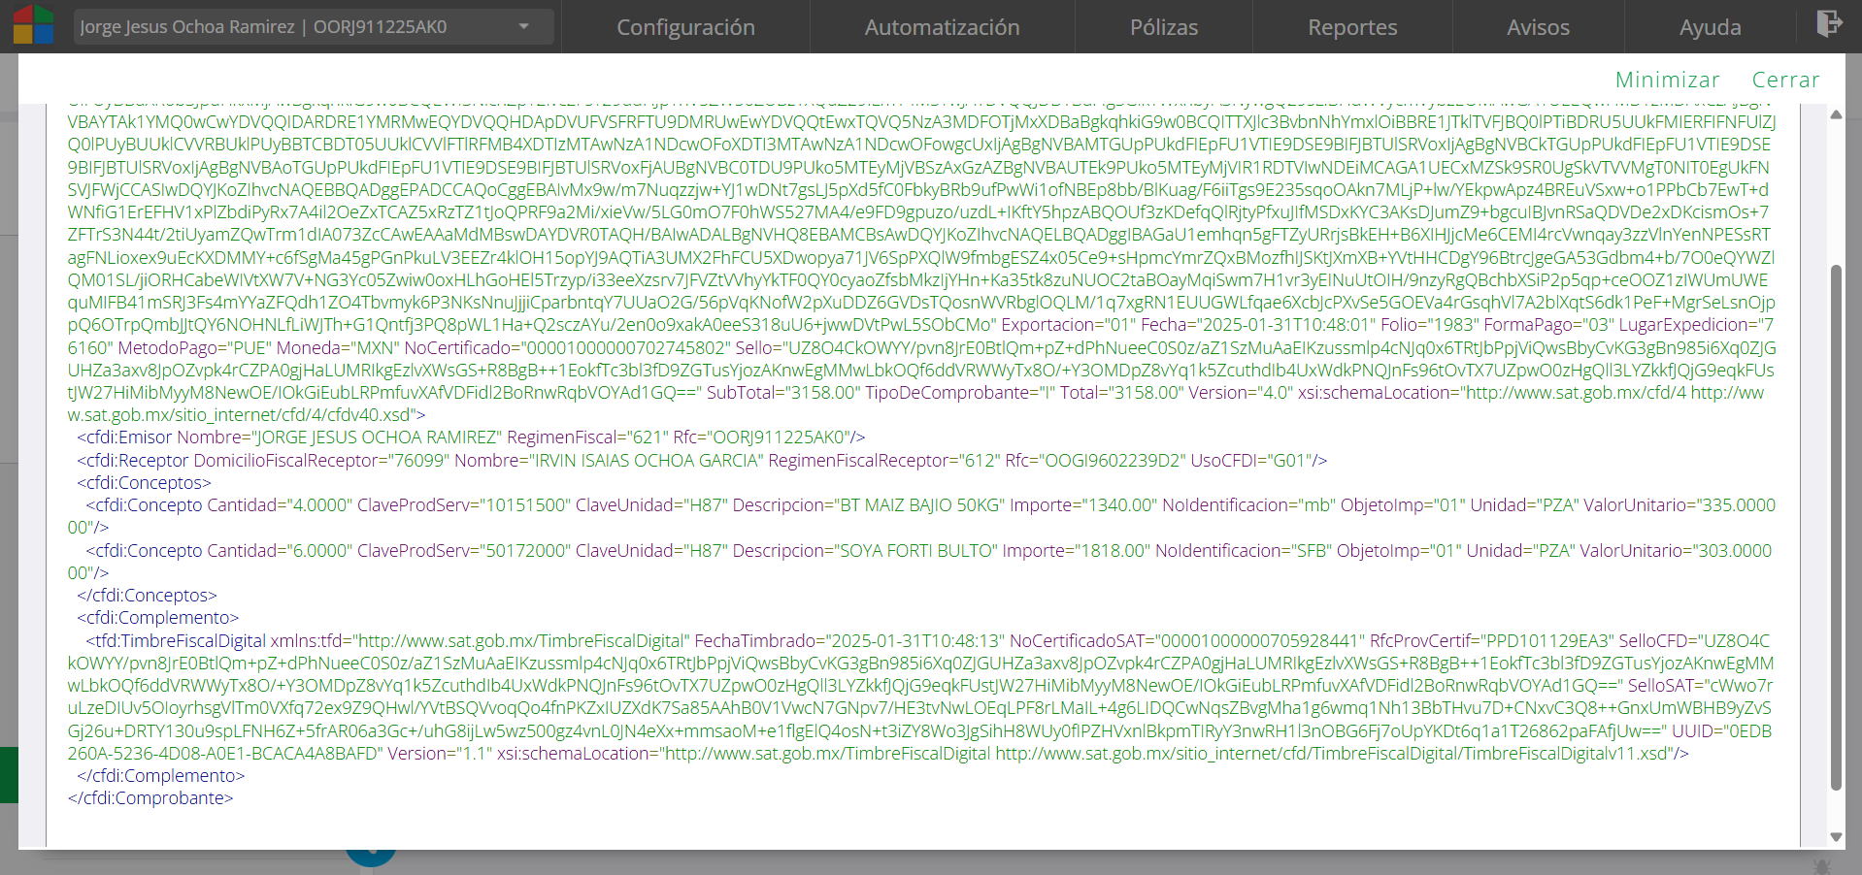Open the Reportes menu
Screen dimensions: 1862x875
1351,27
